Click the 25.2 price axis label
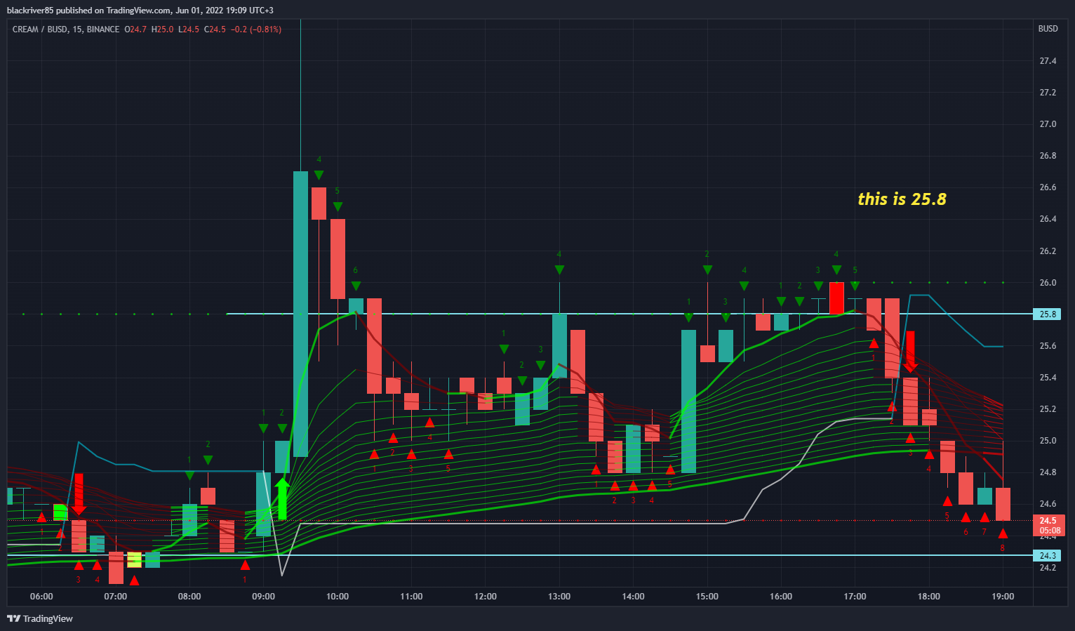1075x631 pixels. pyautogui.click(x=1048, y=409)
